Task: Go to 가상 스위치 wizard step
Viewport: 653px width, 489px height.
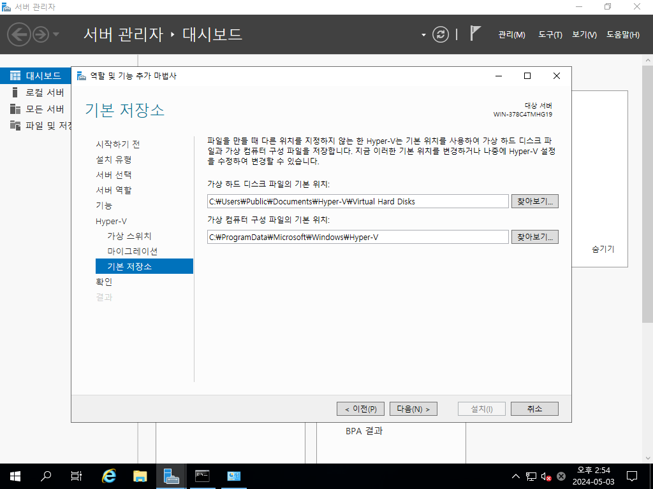Action: [129, 236]
